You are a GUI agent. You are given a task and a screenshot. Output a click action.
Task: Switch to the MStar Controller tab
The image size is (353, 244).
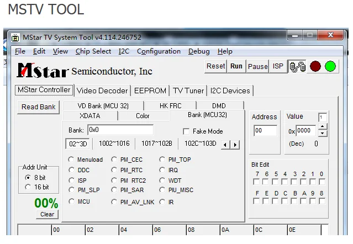(x=44, y=90)
